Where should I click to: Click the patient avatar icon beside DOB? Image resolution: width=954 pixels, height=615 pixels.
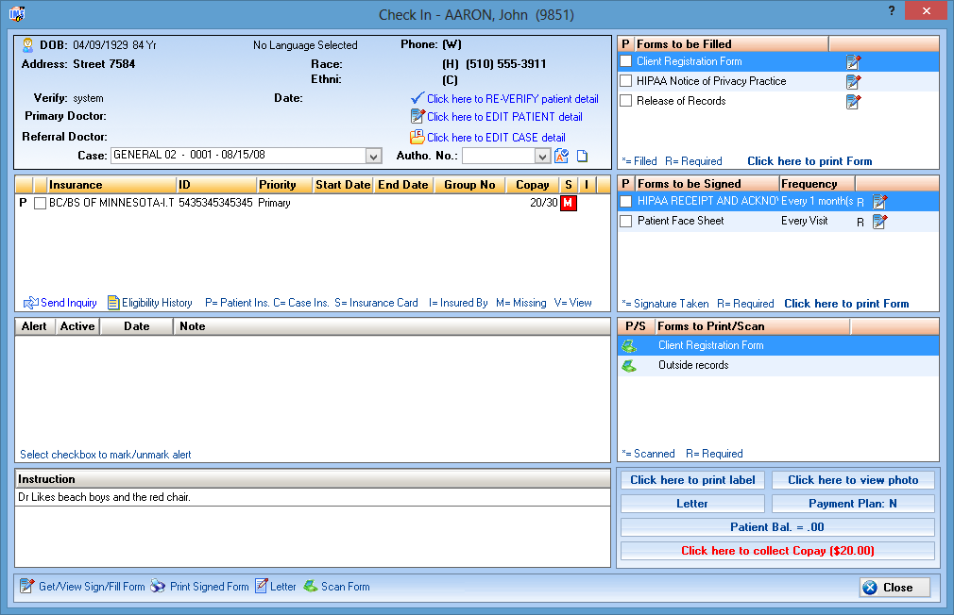(28, 45)
